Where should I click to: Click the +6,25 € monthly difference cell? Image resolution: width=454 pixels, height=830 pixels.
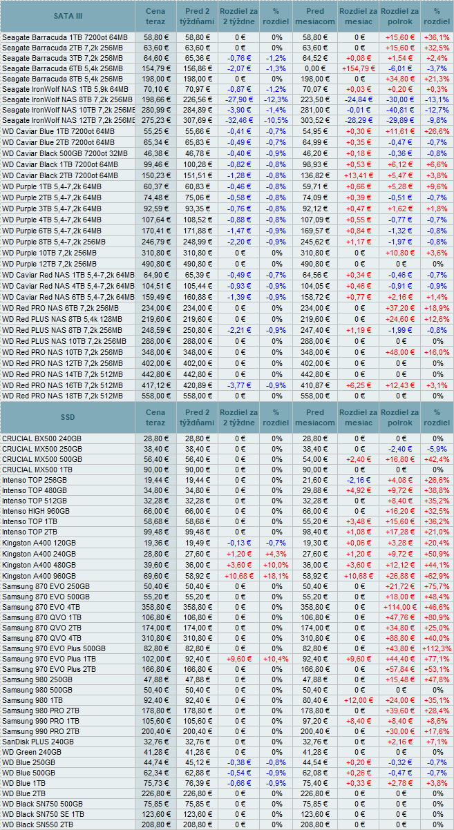[x=358, y=384]
